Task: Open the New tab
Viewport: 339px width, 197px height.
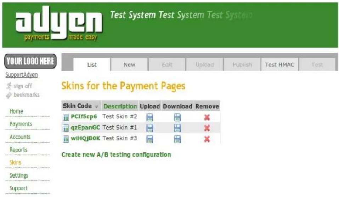Action: pyautogui.click(x=129, y=64)
